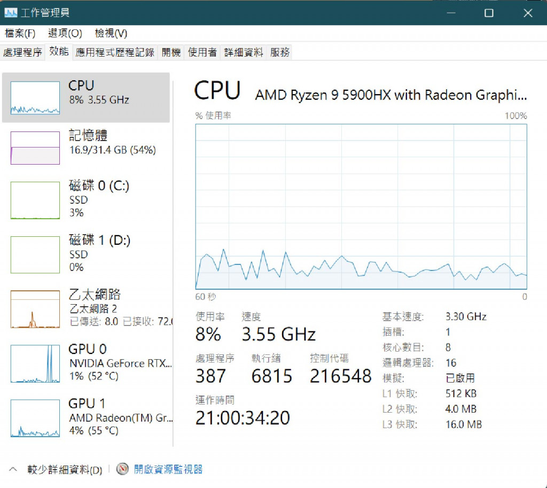
Task: Close the 工作管理員 window
Action: click(x=528, y=13)
